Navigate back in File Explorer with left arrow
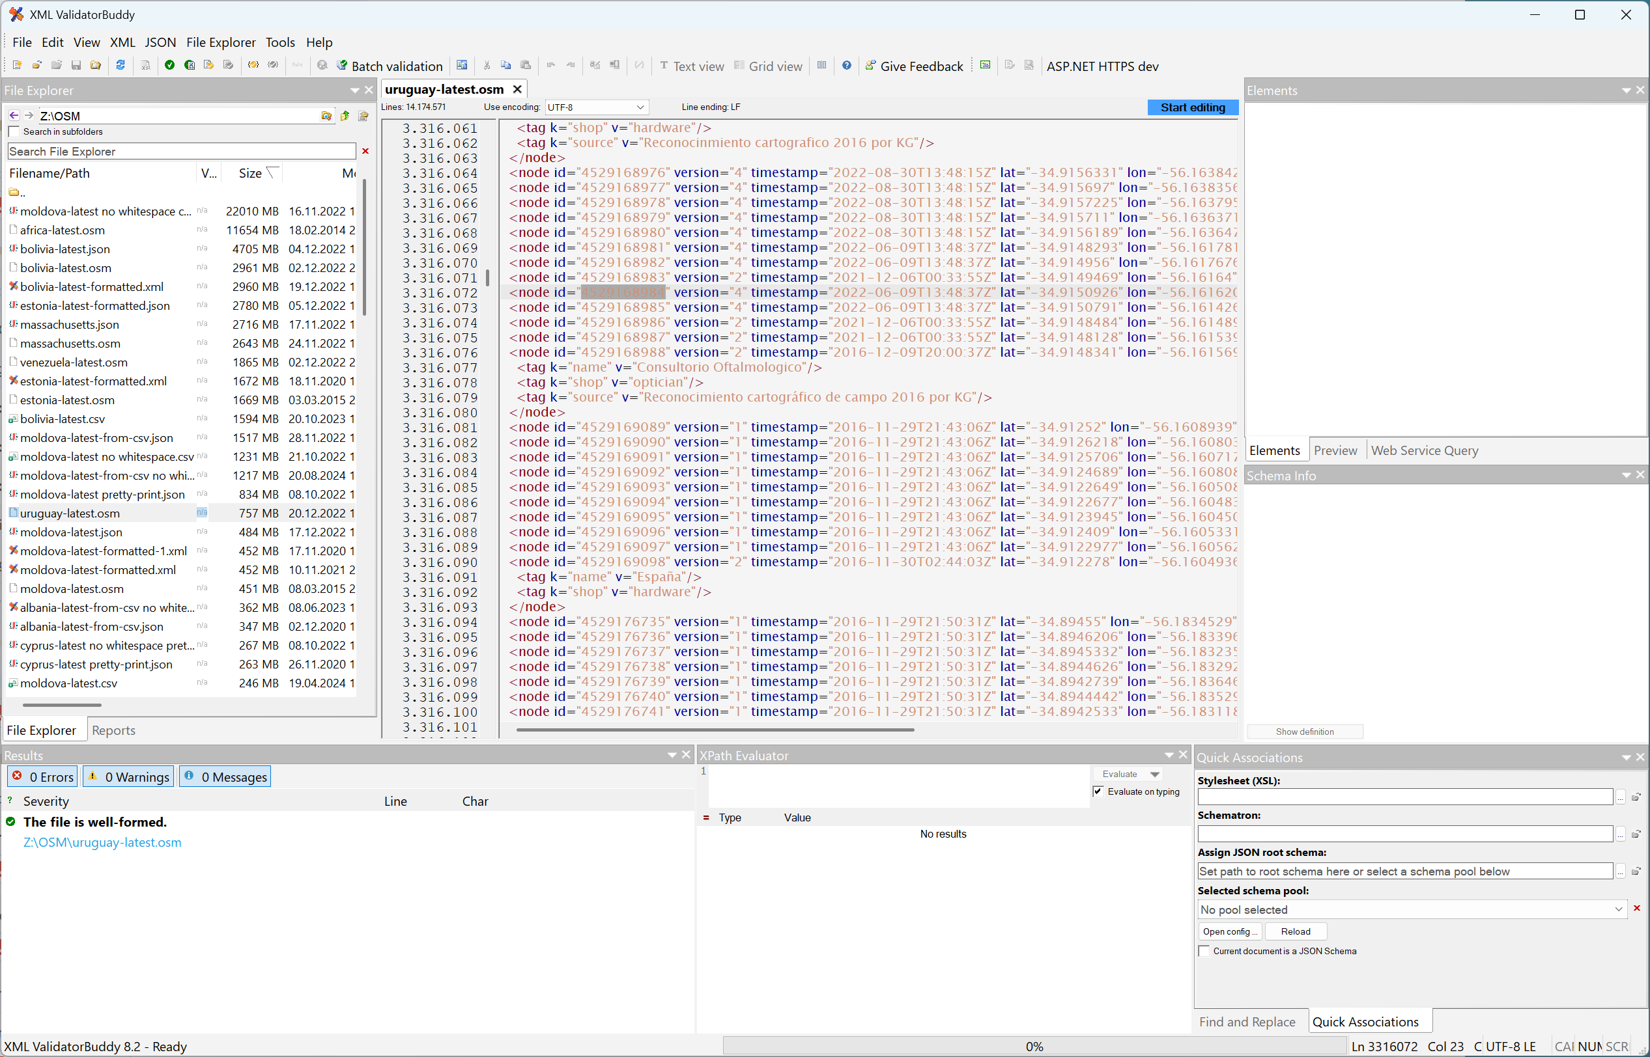The height and width of the screenshot is (1057, 1650). pos(14,115)
